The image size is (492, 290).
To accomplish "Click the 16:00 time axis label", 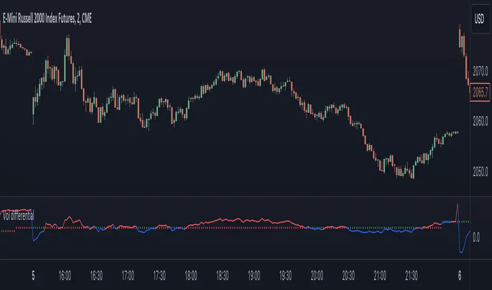I will point(64,276).
